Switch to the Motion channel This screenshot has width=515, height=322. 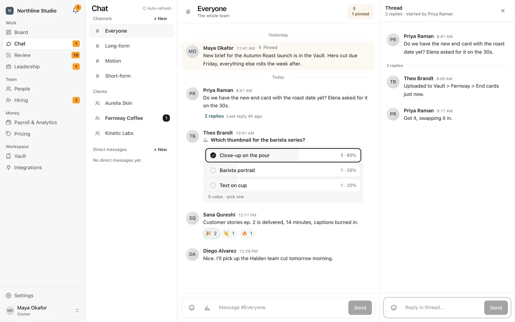(x=131, y=61)
